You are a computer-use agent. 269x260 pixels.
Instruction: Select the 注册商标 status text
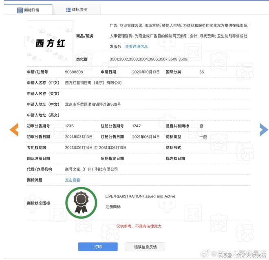[113, 207]
